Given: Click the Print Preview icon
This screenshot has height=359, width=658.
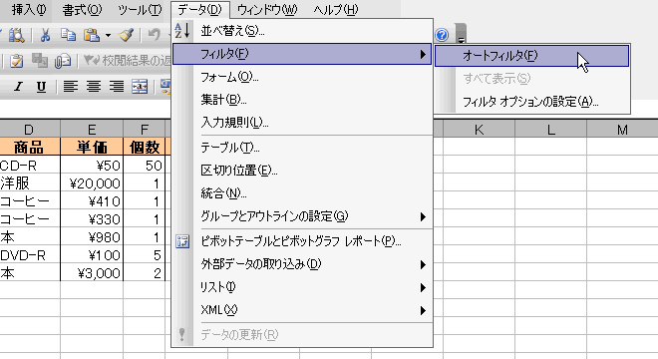Looking at the screenshot, I should [x=16, y=35].
